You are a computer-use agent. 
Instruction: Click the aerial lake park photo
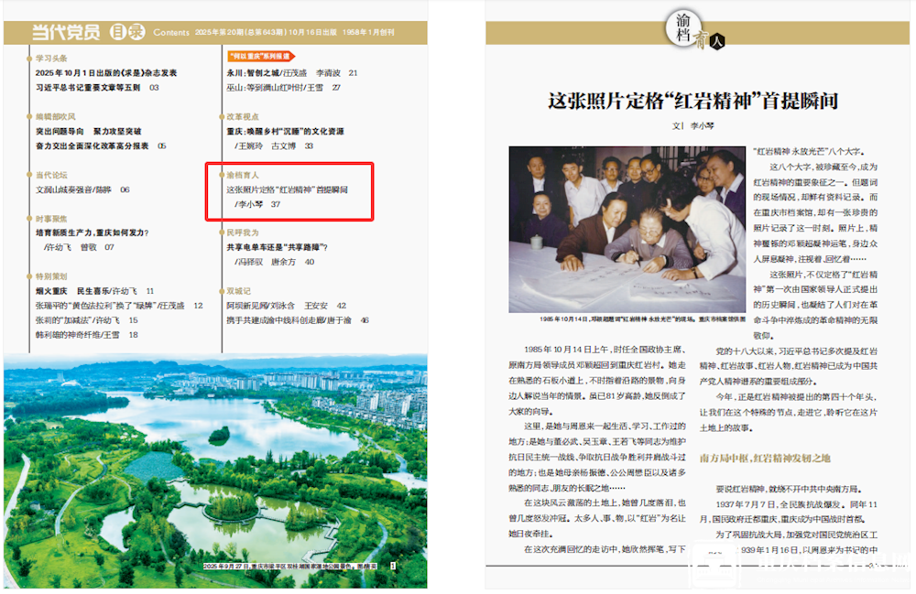pos(214,467)
